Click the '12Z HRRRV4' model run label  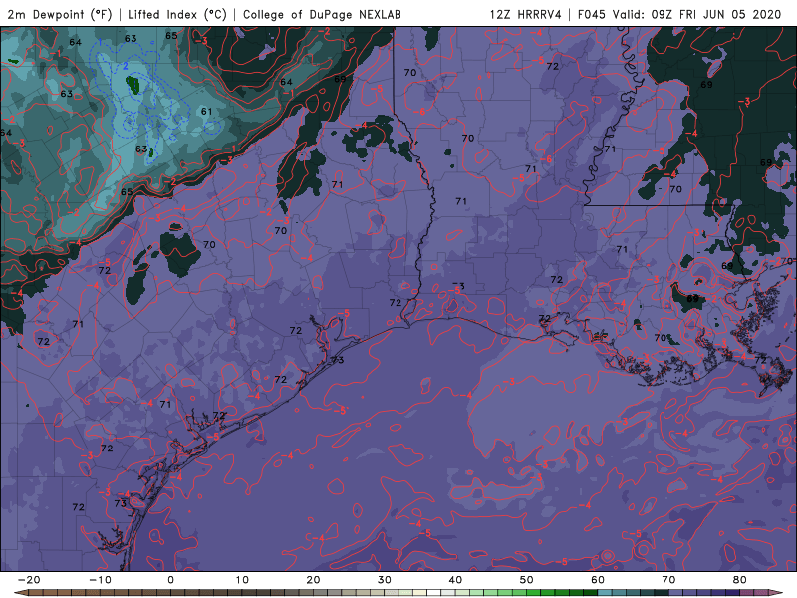[x=526, y=14]
